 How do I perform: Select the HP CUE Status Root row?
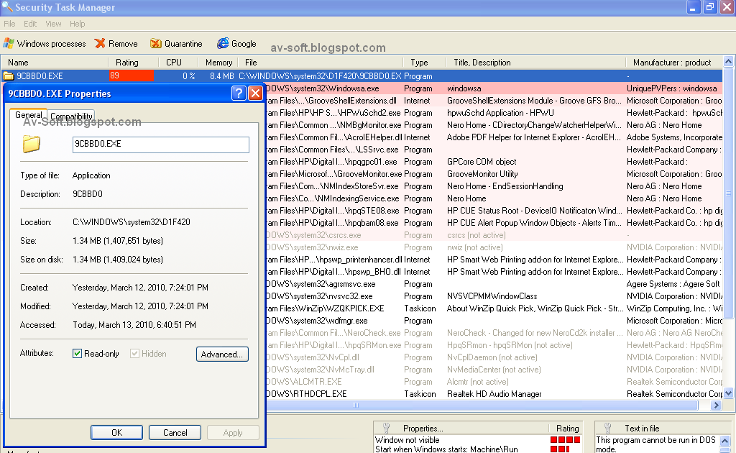494,210
